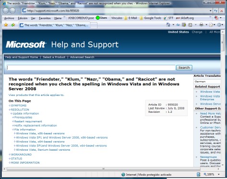
Task: Click the green Users status icon
Action: pos(98,18)
